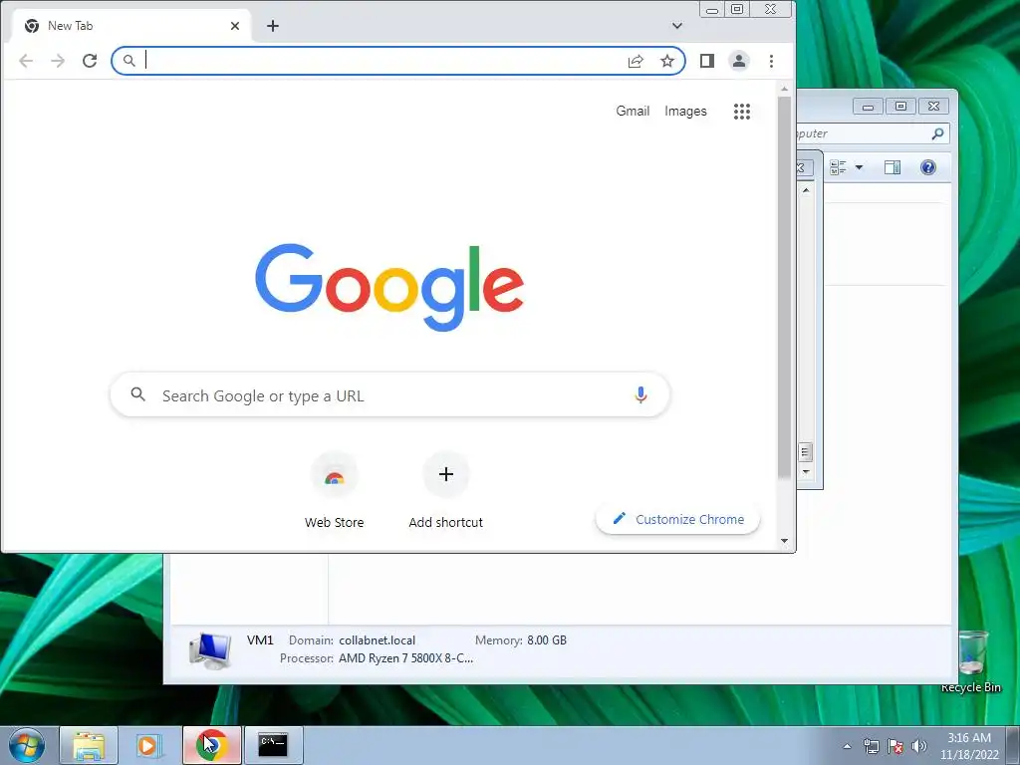This screenshot has height=765, width=1020.
Task: Bookmark this tab with the star
Action: pos(667,61)
